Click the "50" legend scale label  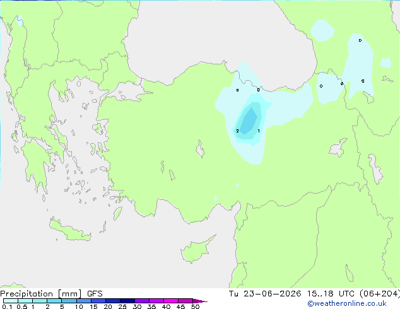tap(196, 306)
